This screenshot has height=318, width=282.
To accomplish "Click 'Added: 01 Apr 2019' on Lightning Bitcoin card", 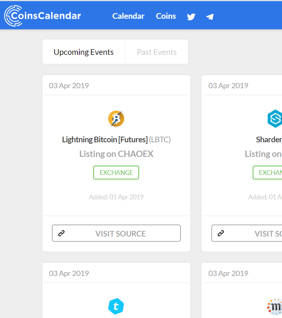I will click(x=116, y=197).
